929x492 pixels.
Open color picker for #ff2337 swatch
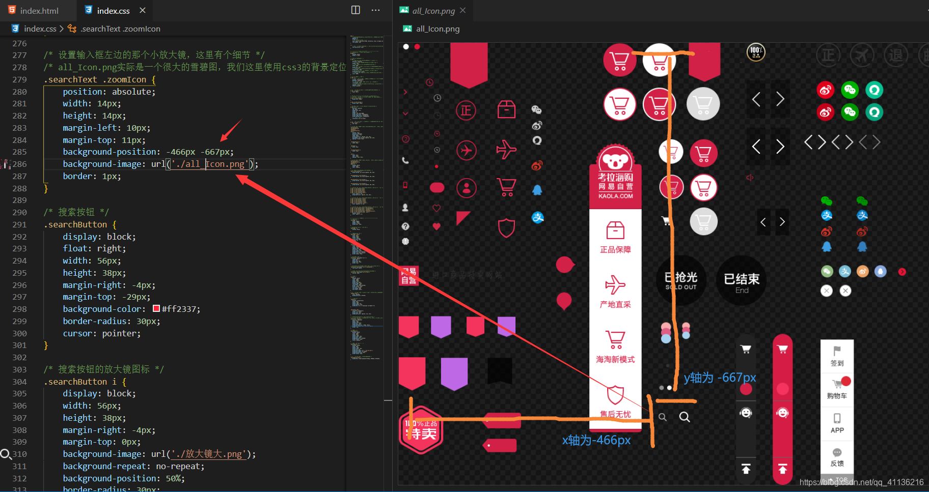coord(156,308)
